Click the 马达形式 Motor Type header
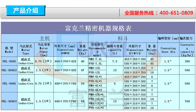Image resolution: width=196 pixels, height=112 pixels. [x=26, y=50]
